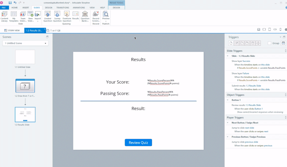Image resolution: width=287 pixels, height=167 pixels.
Task: Open the HELP ribbon tab
Action: (102, 8)
